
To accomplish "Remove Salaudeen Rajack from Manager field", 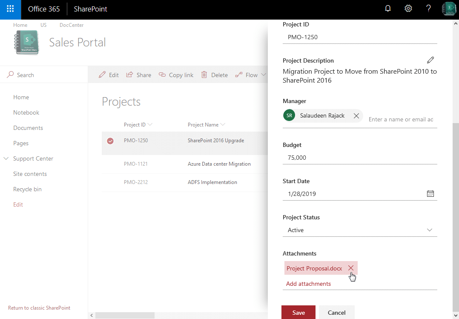I will 356,115.
